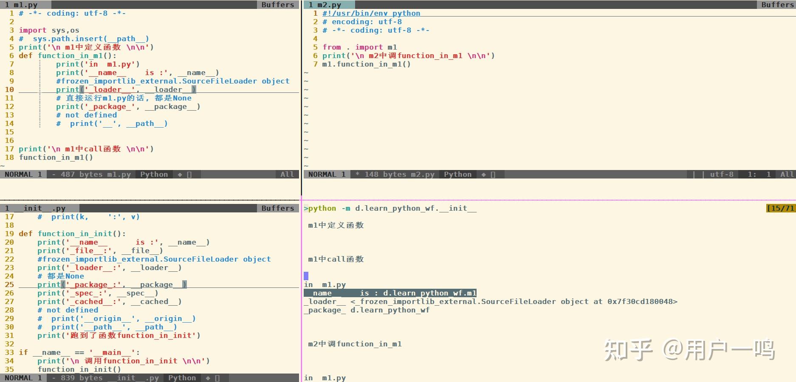The height and width of the screenshot is (382, 796).
Task: Click the Buffers label above m1.py
Action: coord(278,5)
